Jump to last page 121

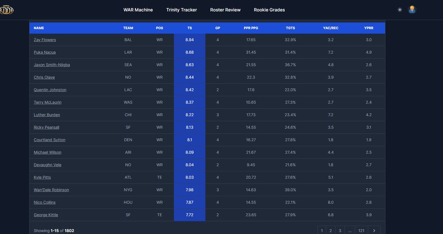point(361,230)
